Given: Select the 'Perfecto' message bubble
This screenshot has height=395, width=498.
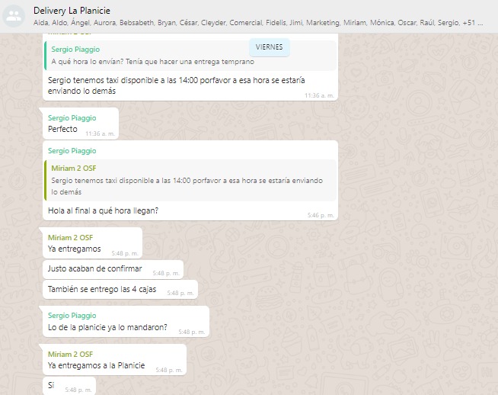Looking at the screenshot, I should [62, 130].
